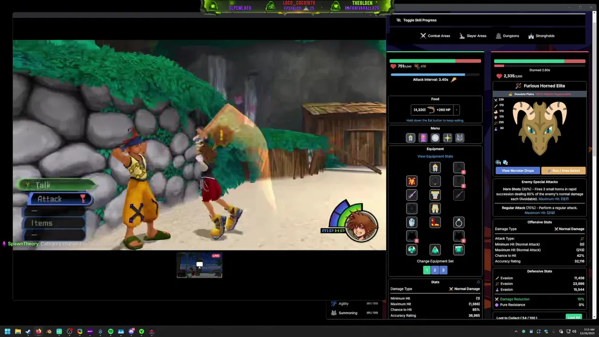
Task: Click the Pure Resistance 0% entry
Action: point(540,305)
